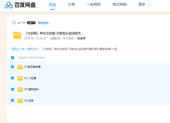Image resolution: width=170 pixels, height=123 pixels.
Task: Click the Baidu Netdisk cloud logo icon
Action: [x=9, y=5]
